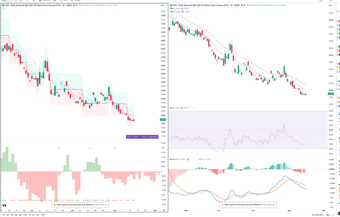This screenshot has width=340, height=217.
Task: Select the EMA 21 close indicator legend
Action: click(x=175, y=12)
